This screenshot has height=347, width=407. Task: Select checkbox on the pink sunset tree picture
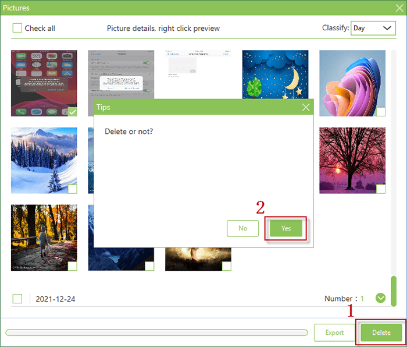pos(381,189)
